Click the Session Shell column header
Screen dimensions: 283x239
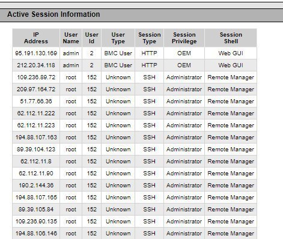coord(231,38)
